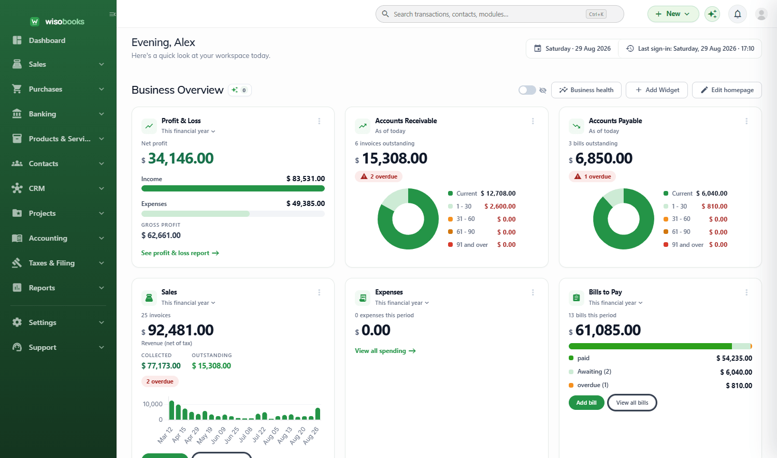Open the user profile avatar
Viewport: 777px width, 458px height.
tap(761, 14)
